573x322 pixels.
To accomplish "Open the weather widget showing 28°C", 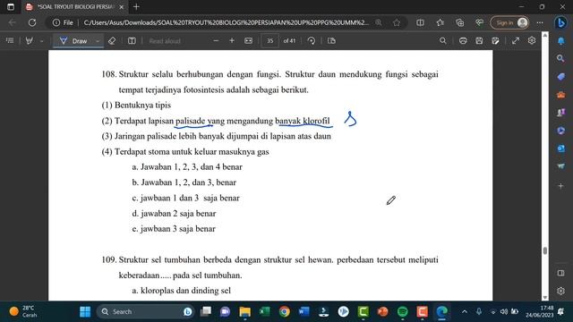I will (24, 312).
